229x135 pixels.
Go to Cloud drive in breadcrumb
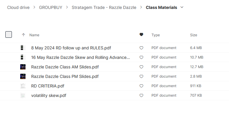18,7
